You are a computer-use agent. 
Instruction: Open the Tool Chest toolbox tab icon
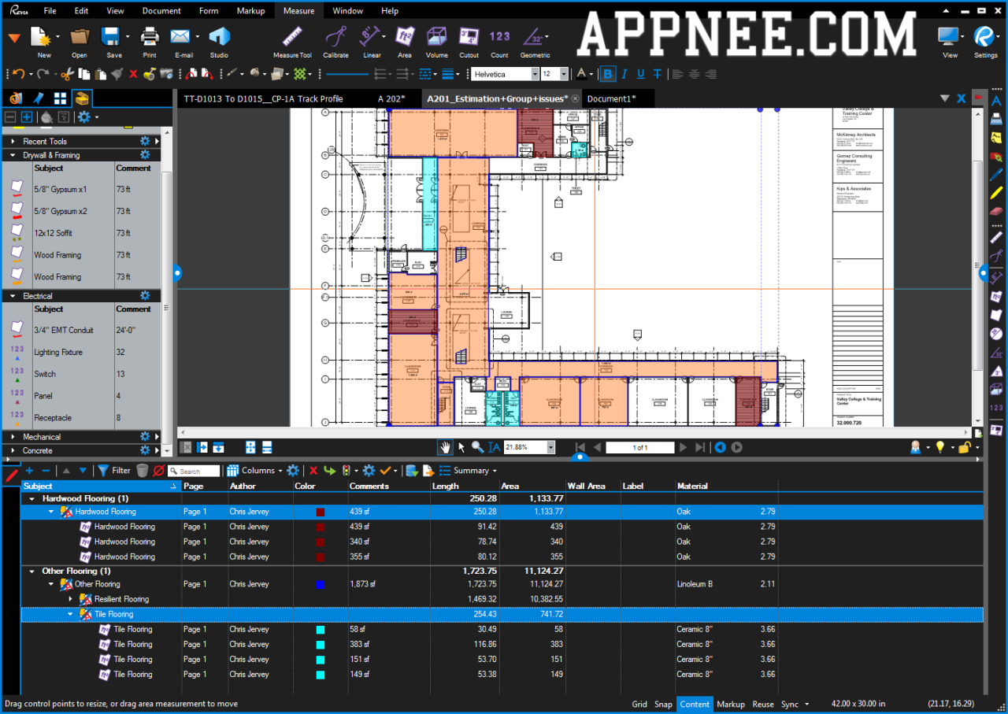pyautogui.click(x=82, y=98)
